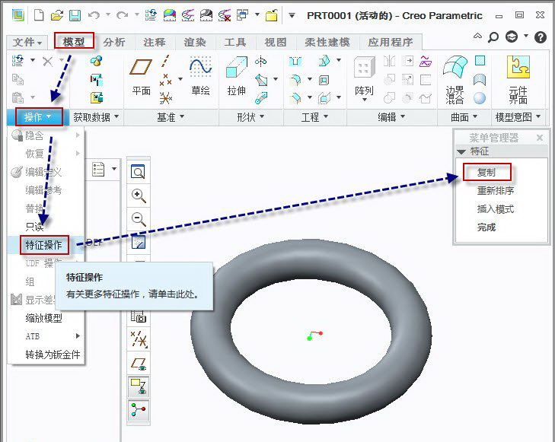Select 缩放模型 in the operations menu
This screenshot has width=555, height=442.
(44, 318)
